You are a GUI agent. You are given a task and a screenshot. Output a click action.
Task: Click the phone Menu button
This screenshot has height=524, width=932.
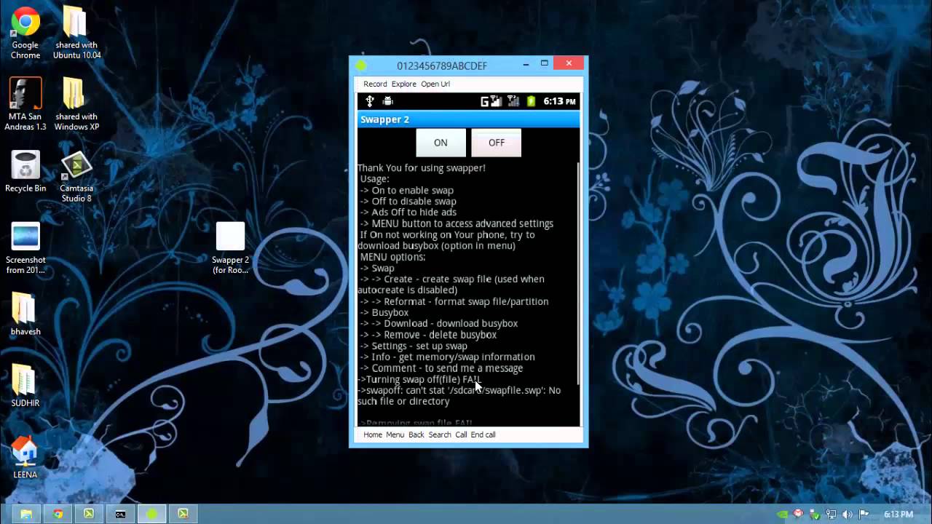(x=395, y=434)
